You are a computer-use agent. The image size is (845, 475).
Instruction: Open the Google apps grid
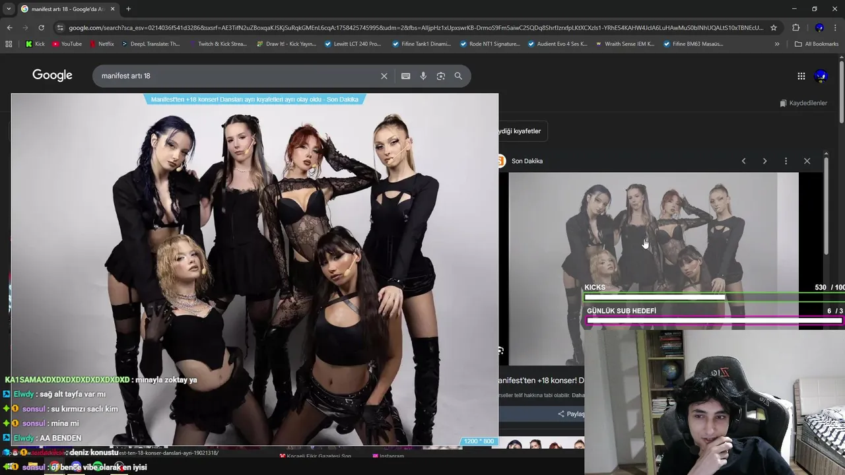[x=801, y=76]
